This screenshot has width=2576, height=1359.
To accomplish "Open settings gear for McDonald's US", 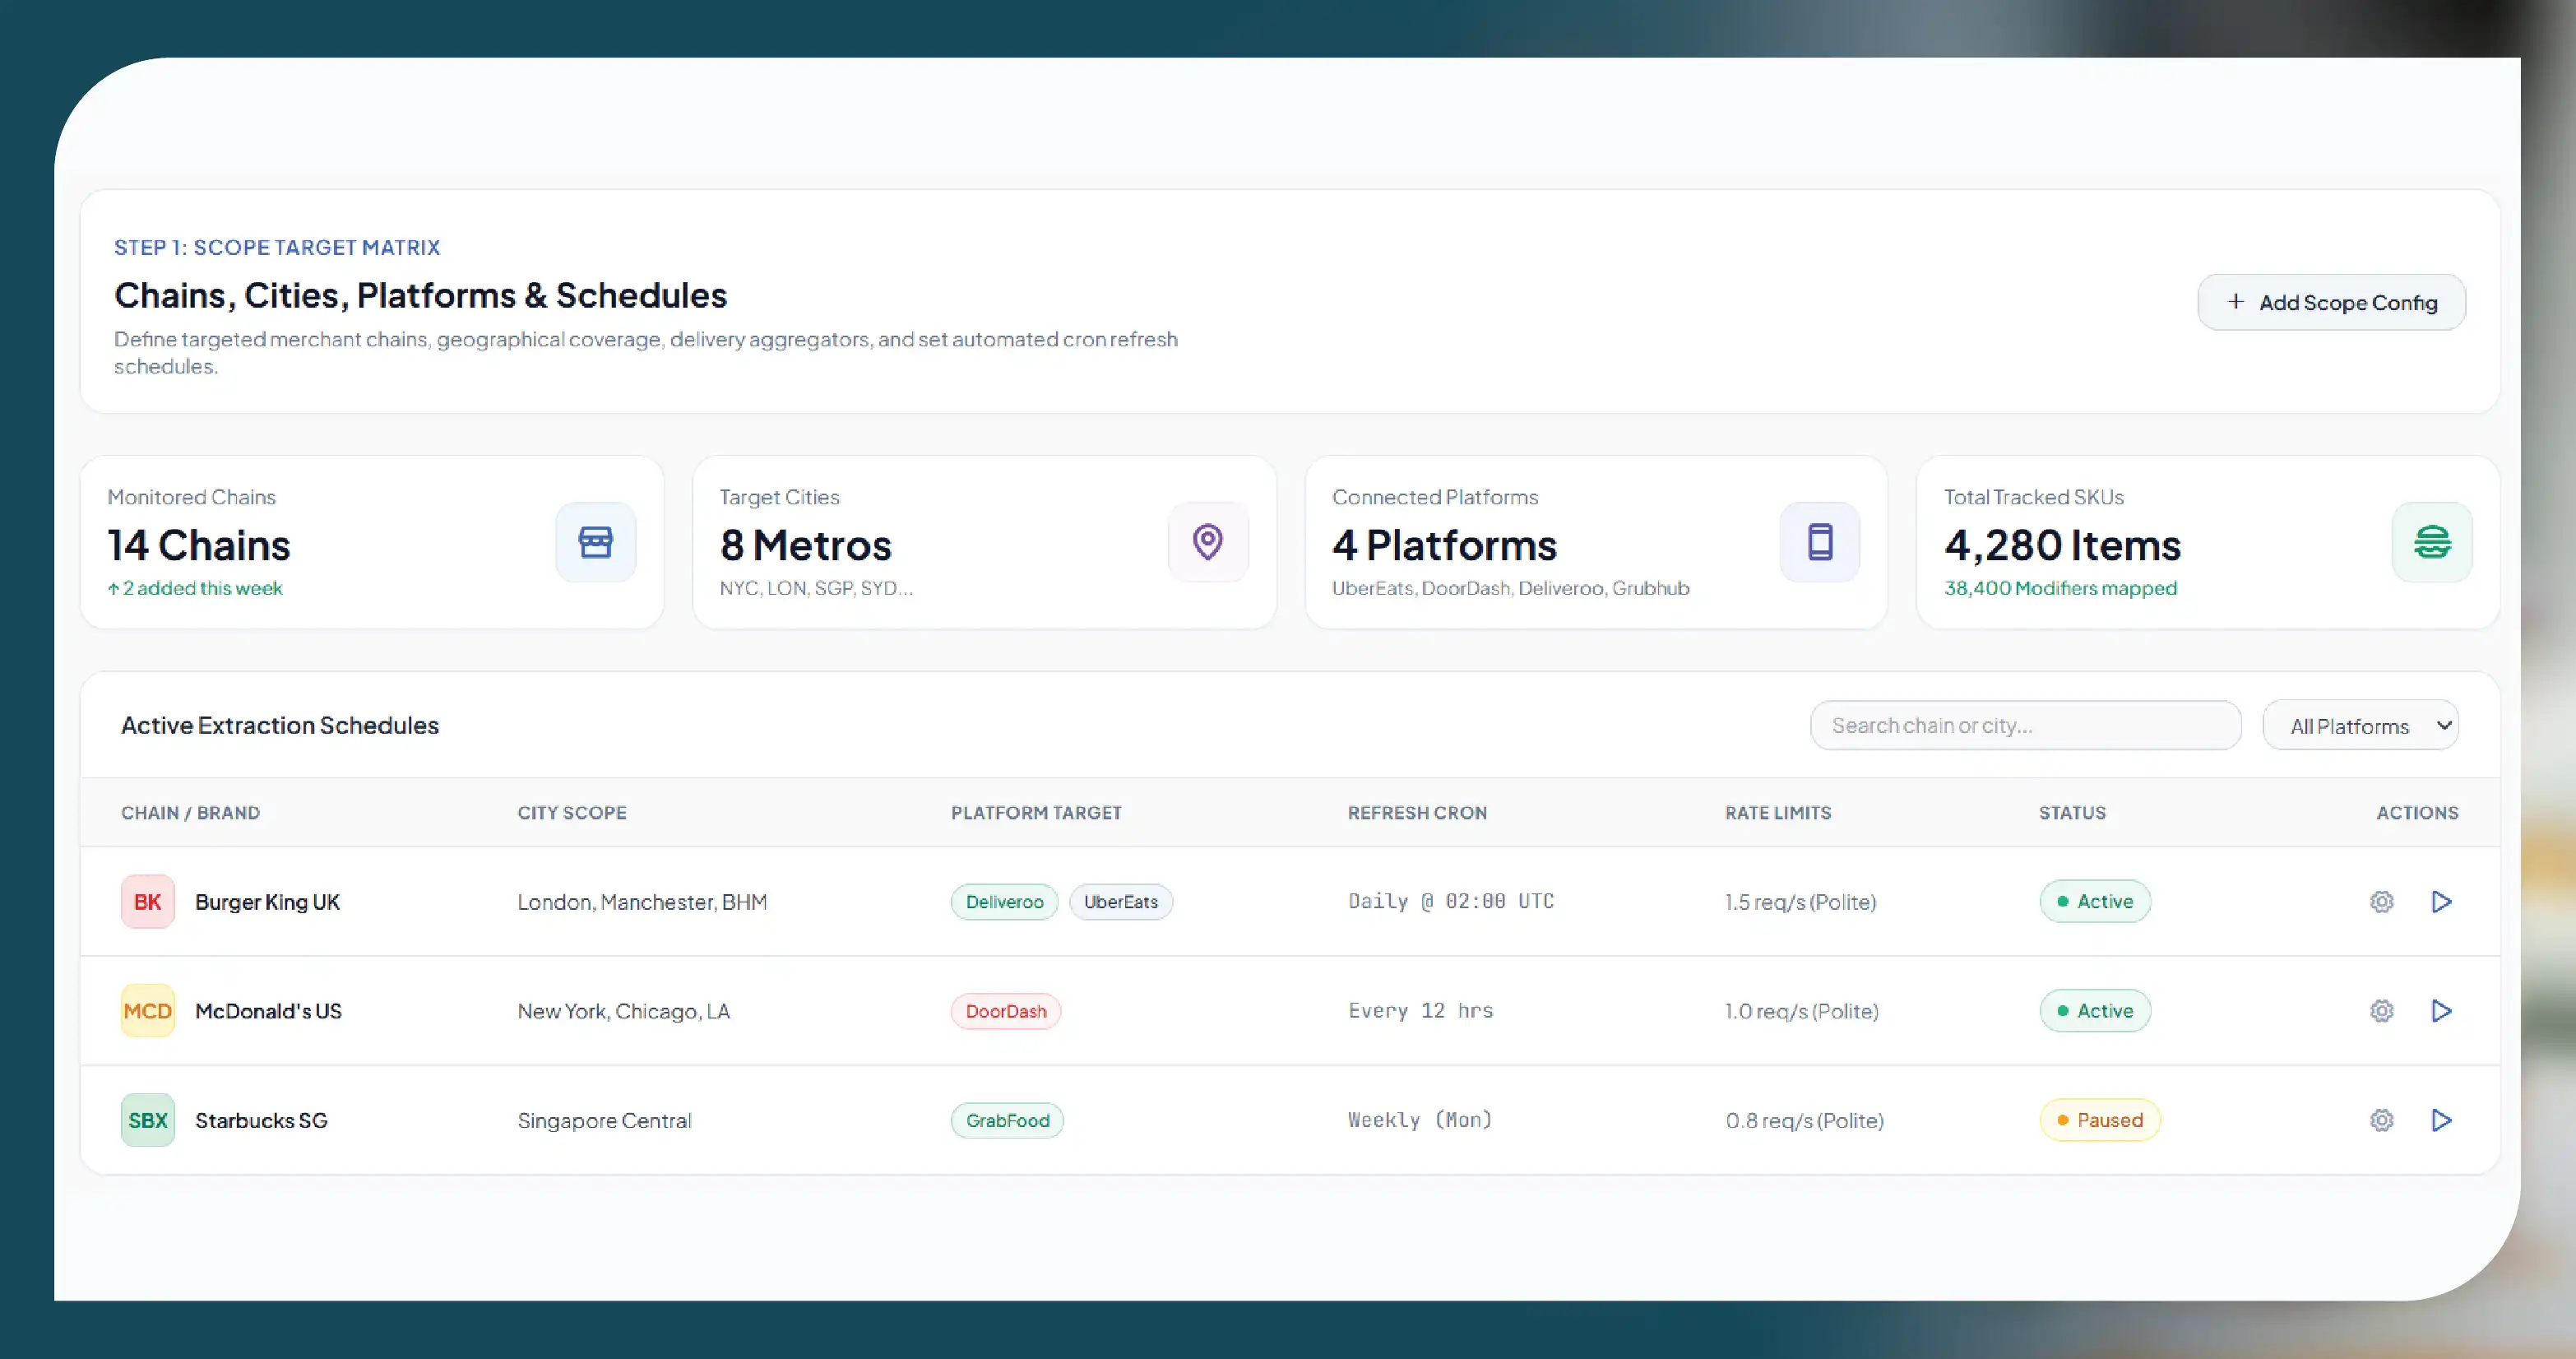I will pyautogui.click(x=2382, y=1010).
